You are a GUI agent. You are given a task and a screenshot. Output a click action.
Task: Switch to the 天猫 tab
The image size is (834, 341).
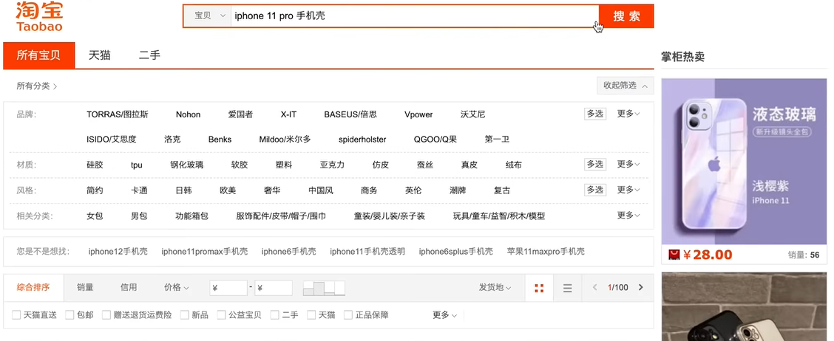pos(100,55)
